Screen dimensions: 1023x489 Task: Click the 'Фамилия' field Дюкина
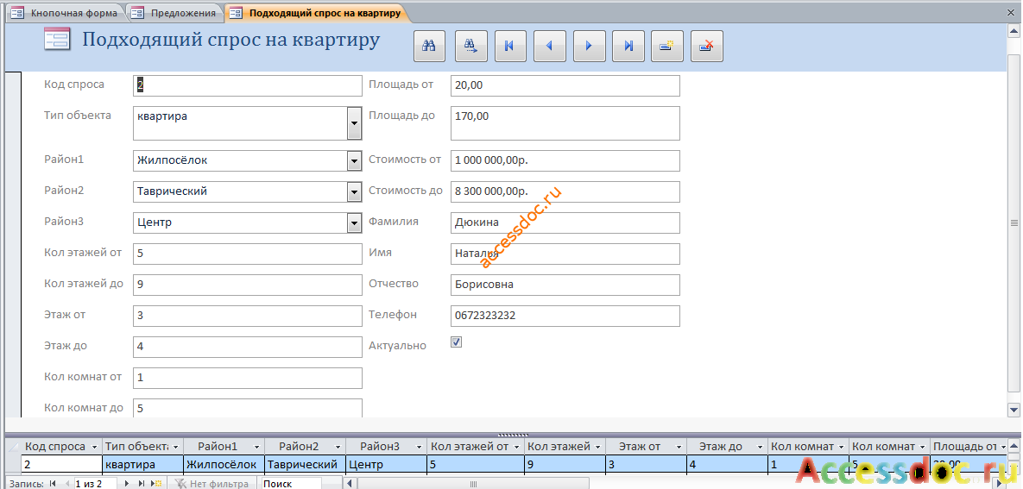click(565, 223)
